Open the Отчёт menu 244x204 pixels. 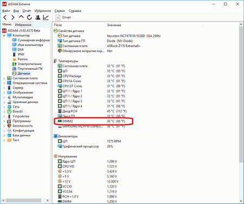click(x=27, y=11)
